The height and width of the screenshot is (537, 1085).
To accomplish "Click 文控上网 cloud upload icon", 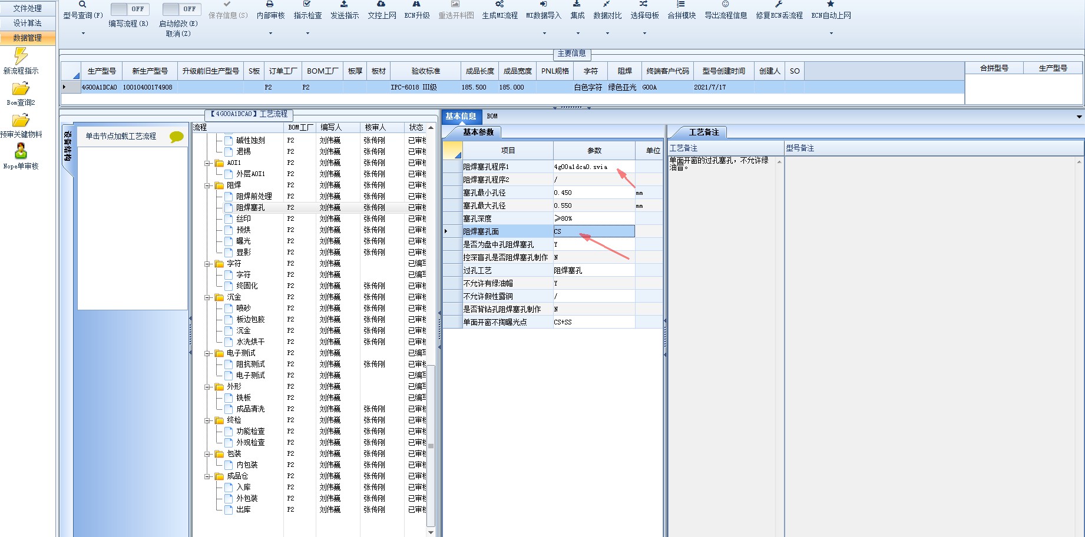I will click(x=381, y=4).
